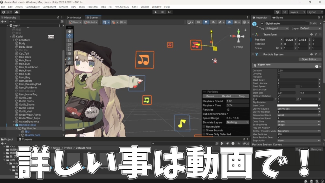Click the Position X field
The width and height of the screenshot is (325, 183).
pyautogui.click(x=288, y=40)
